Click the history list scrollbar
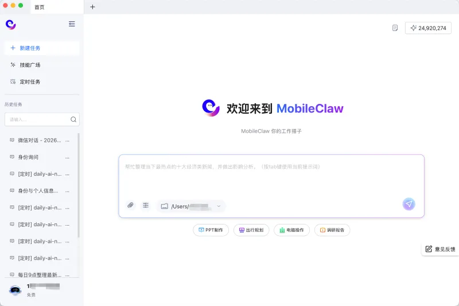Image resolution: width=459 pixels, height=306 pixels. click(79, 185)
